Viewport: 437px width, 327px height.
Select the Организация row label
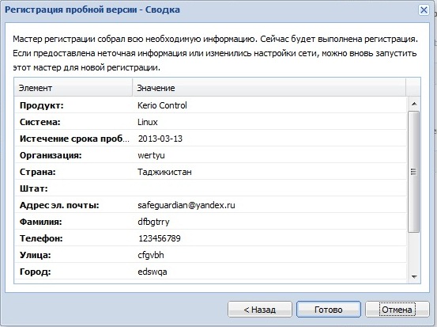[x=51, y=155]
